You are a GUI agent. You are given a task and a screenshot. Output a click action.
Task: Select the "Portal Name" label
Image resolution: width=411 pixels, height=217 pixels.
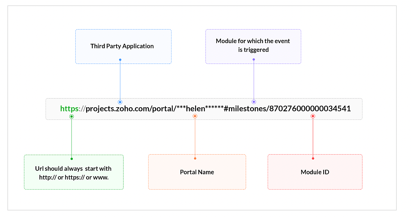pyautogui.click(x=197, y=172)
